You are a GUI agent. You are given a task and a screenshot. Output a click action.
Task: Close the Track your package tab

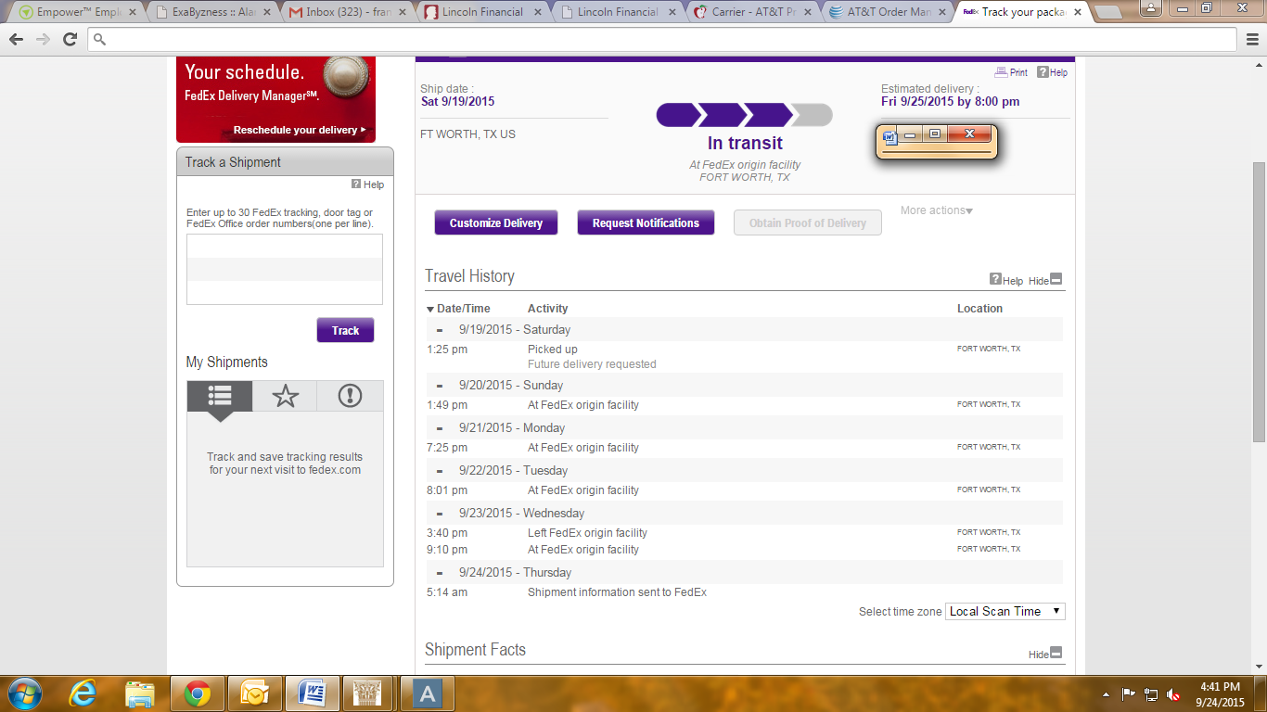pos(1079,12)
